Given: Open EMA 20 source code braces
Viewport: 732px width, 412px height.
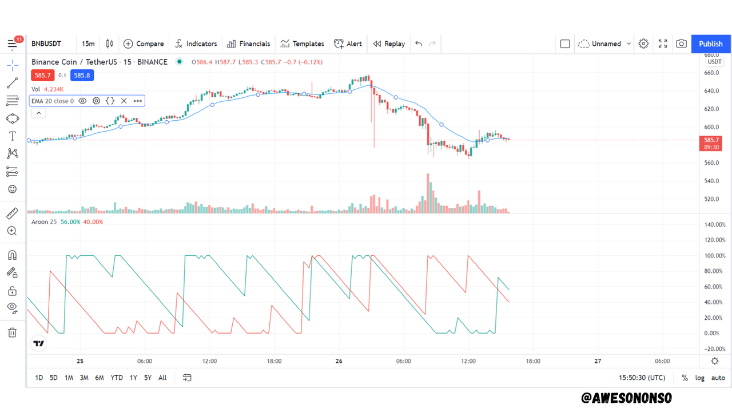Looking at the screenshot, I should click(x=110, y=101).
